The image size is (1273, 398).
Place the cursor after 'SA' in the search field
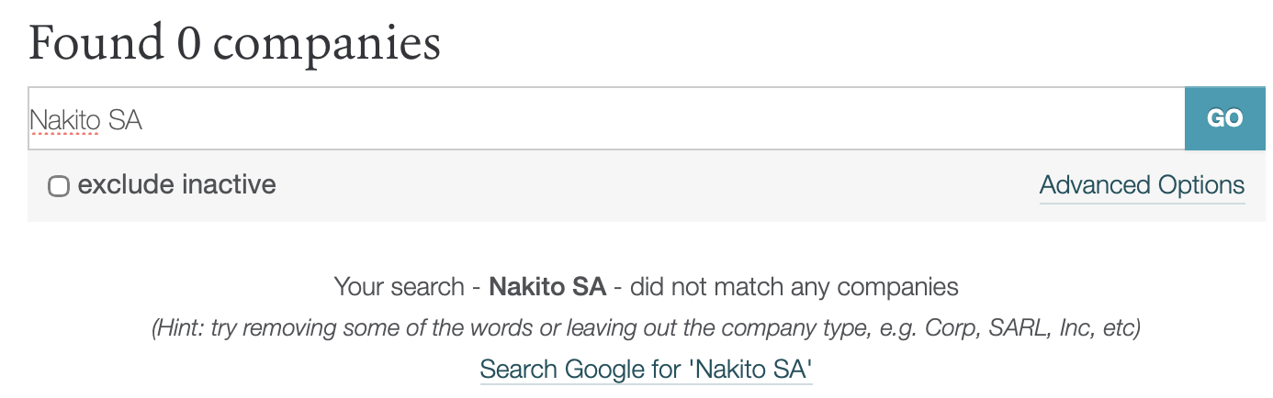144,120
